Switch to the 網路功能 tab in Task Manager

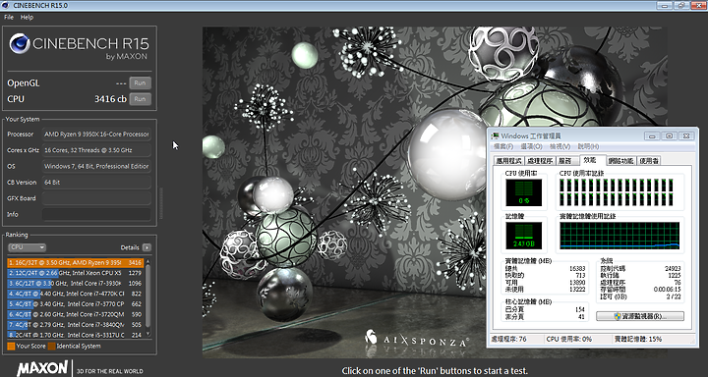pyautogui.click(x=620, y=161)
